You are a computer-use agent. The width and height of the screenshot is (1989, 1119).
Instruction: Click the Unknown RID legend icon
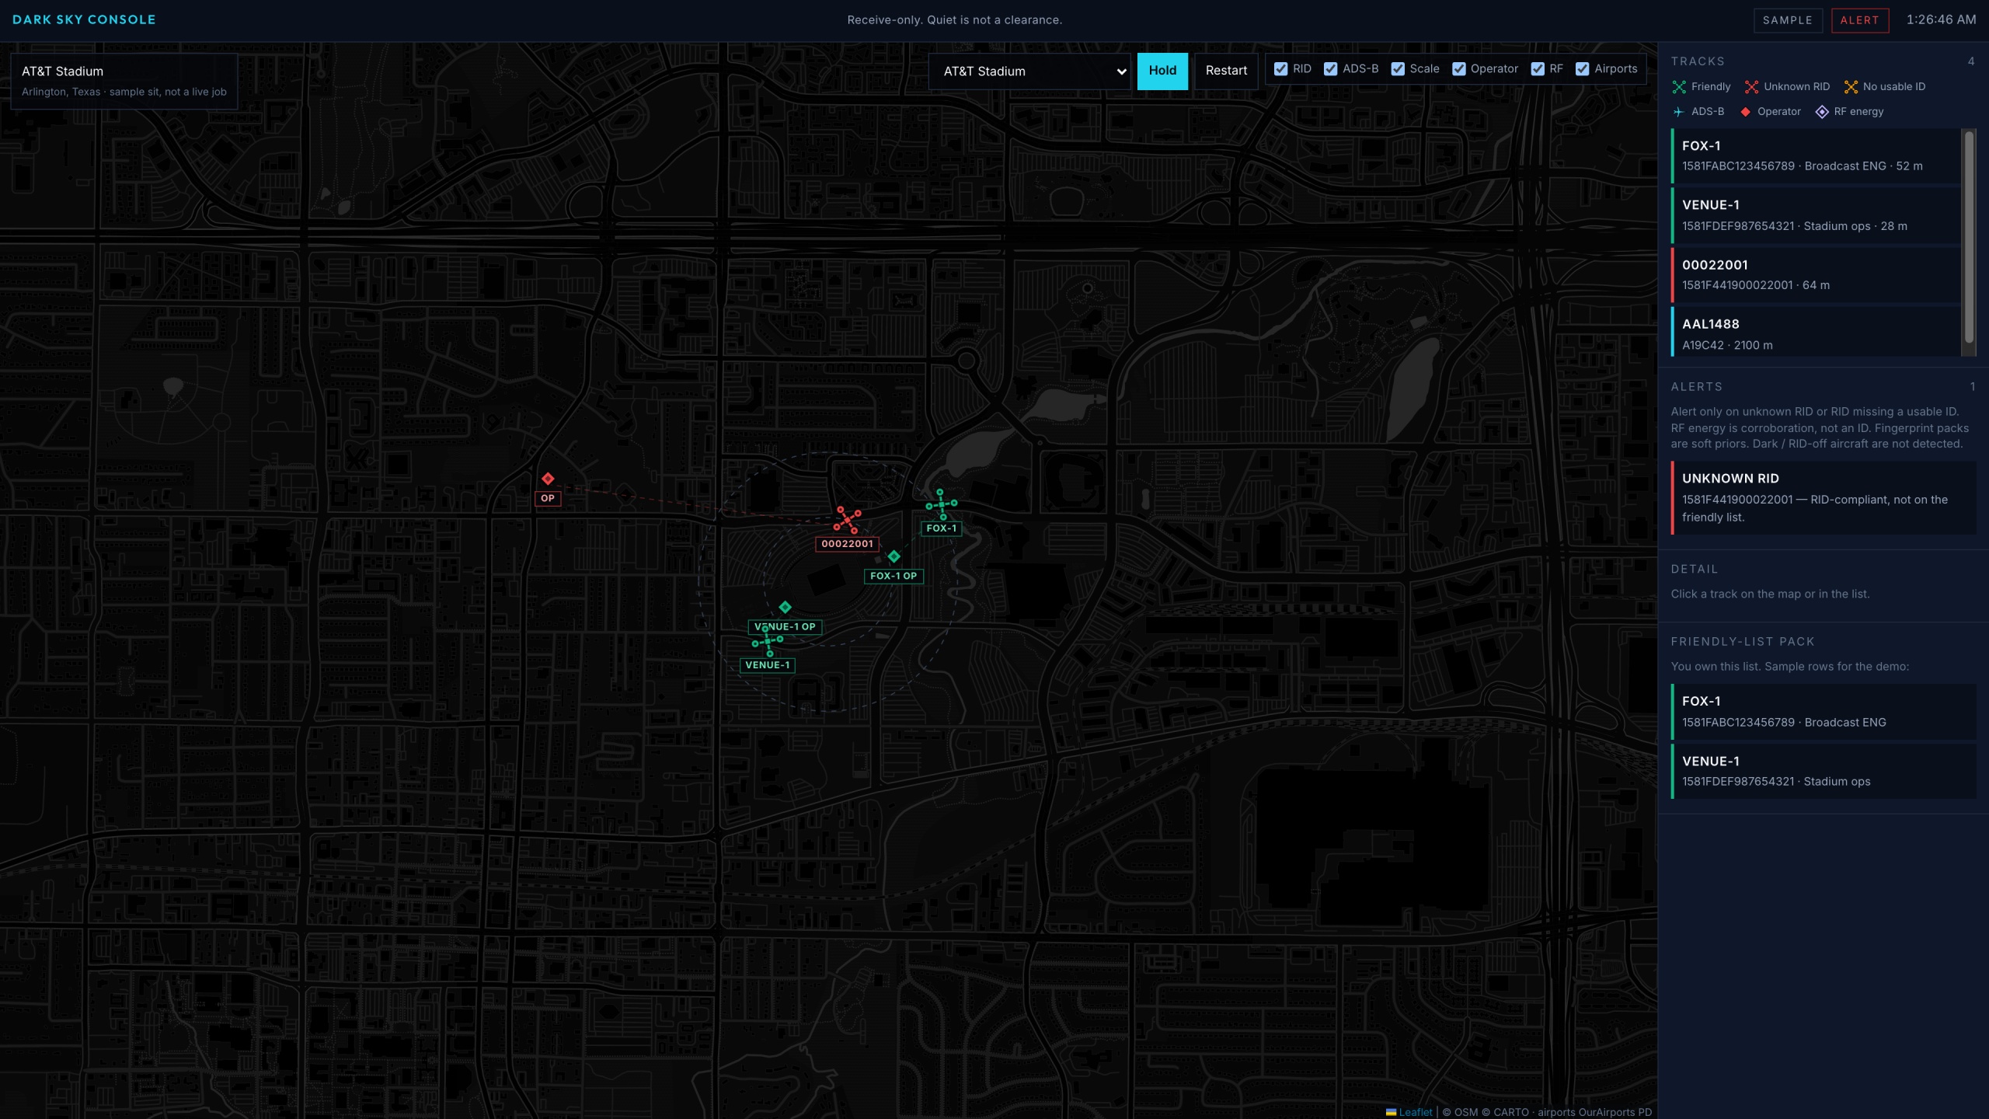click(1751, 87)
